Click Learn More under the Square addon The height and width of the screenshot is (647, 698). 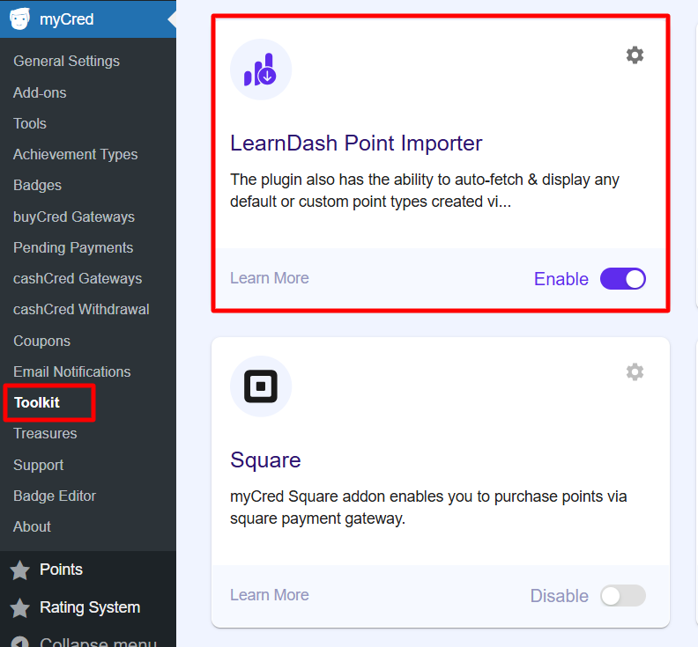(269, 595)
